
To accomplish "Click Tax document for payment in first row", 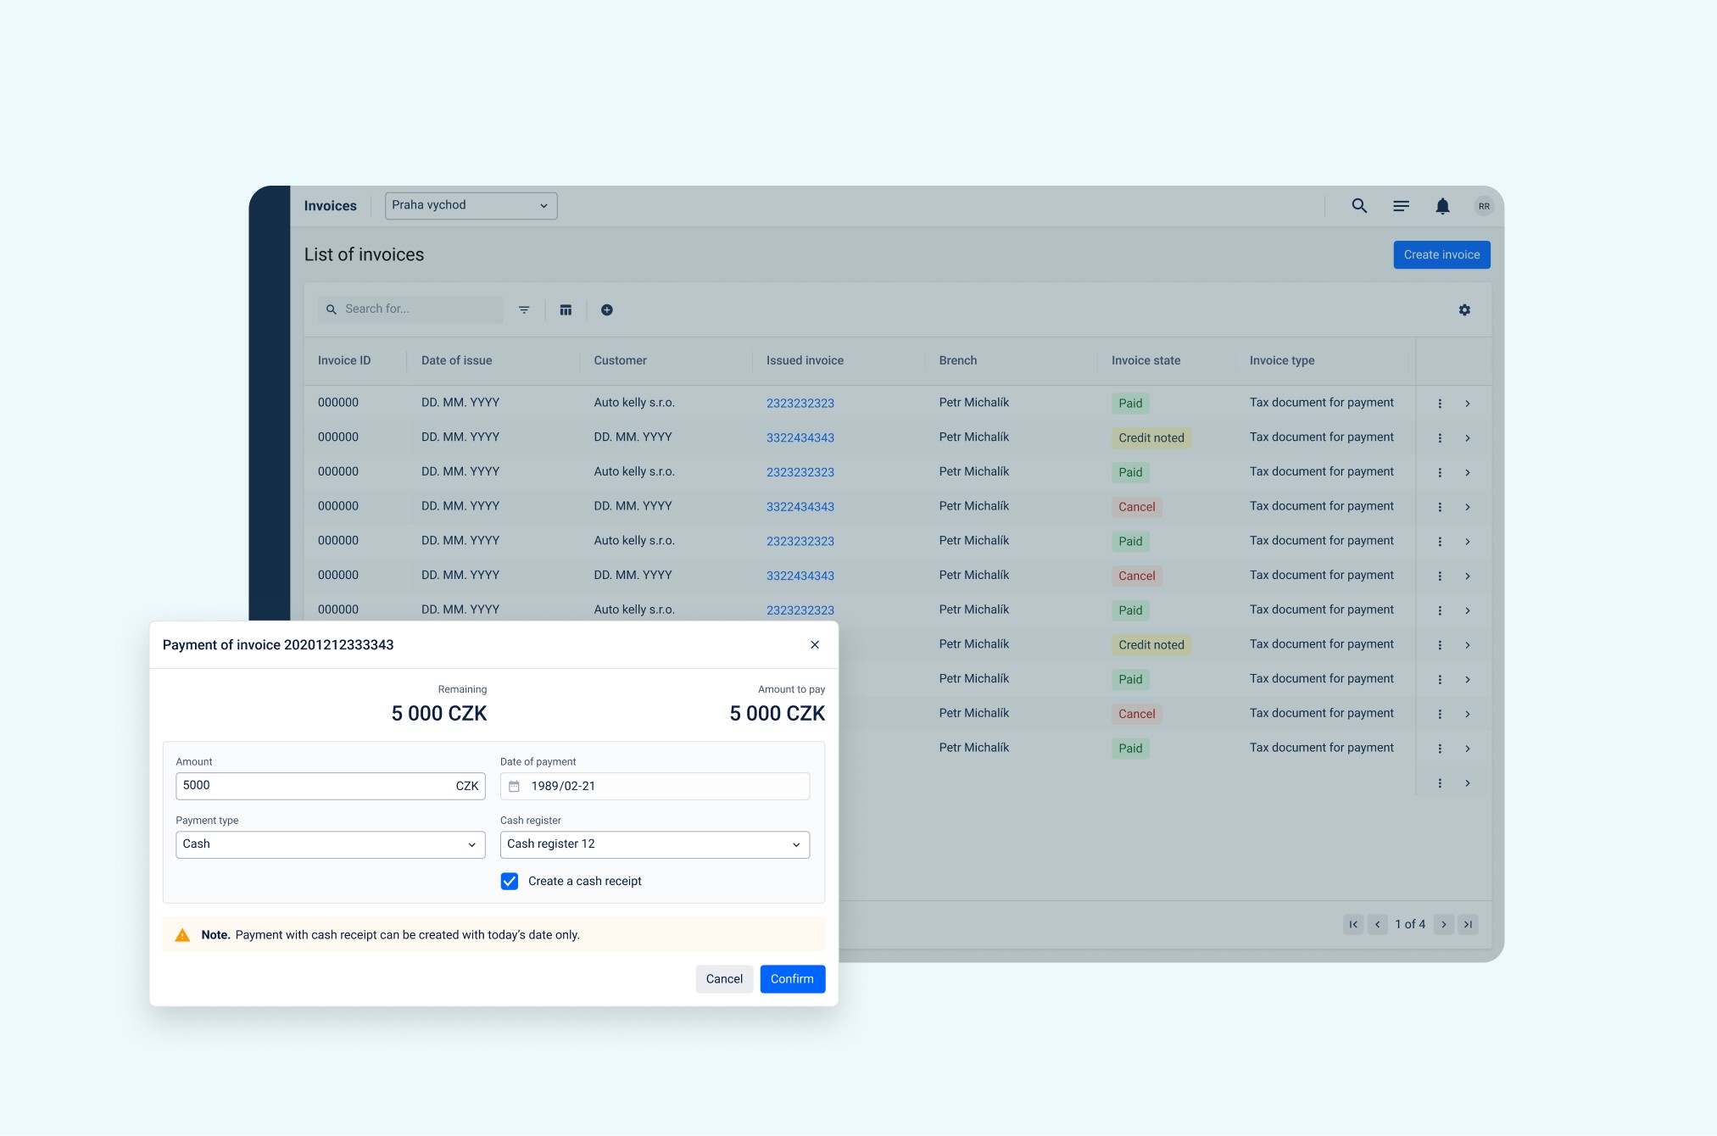I will tap(1322, 403).
